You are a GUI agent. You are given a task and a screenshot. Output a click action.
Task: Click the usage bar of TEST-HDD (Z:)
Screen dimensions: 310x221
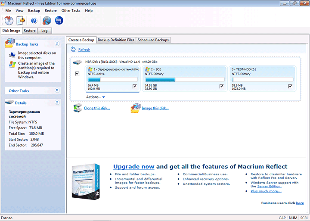(x=263, y=80)
